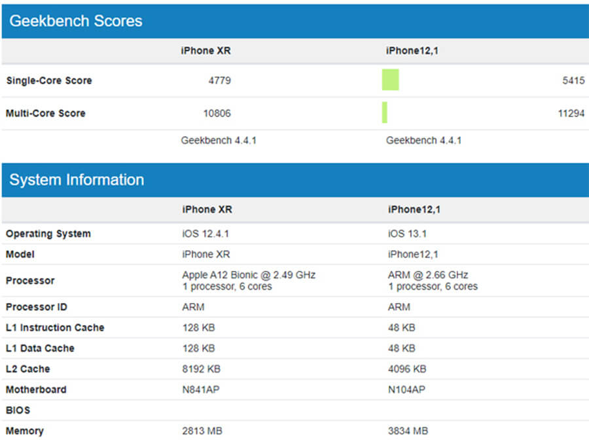Image resolution: width=589 pixels, height=445 pixels.
Task: Click the Multi-Core Score label
Action: pos(46,113)
